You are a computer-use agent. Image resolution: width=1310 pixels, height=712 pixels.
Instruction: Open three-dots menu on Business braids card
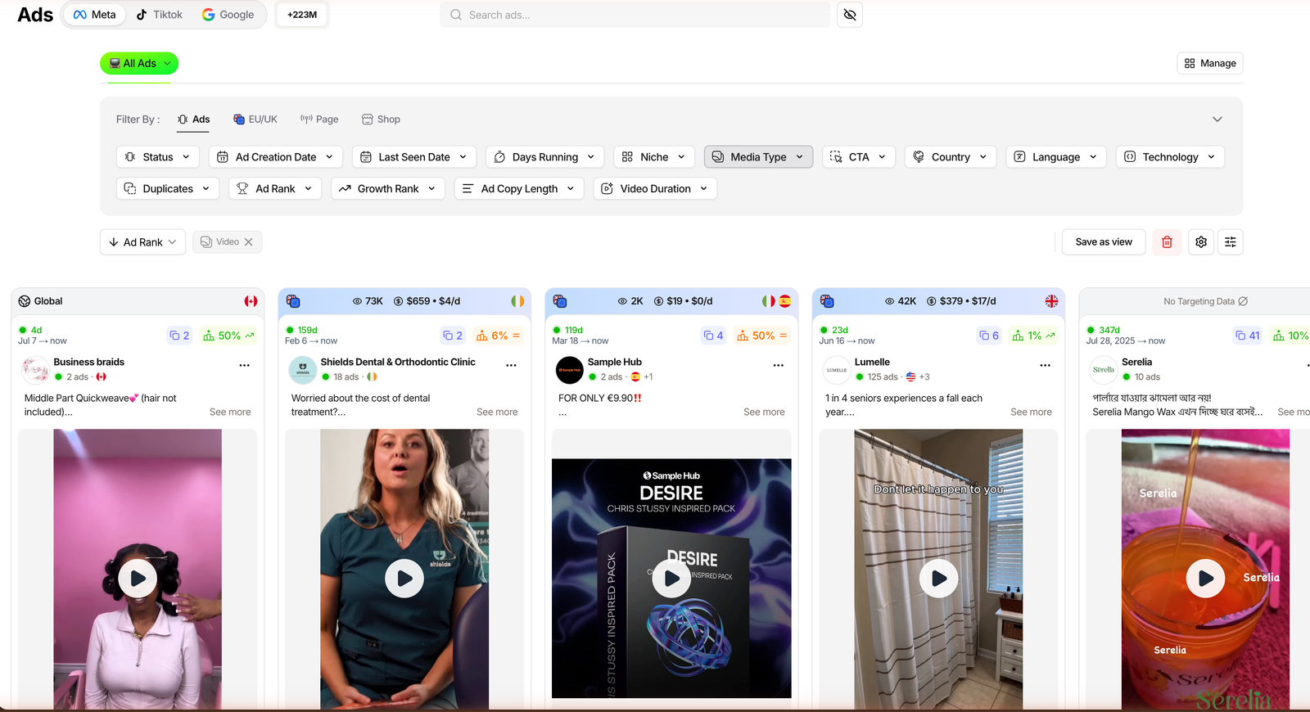(244, 366)
